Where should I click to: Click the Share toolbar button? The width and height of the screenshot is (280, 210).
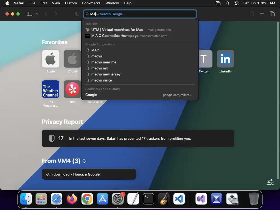[252, 14]
